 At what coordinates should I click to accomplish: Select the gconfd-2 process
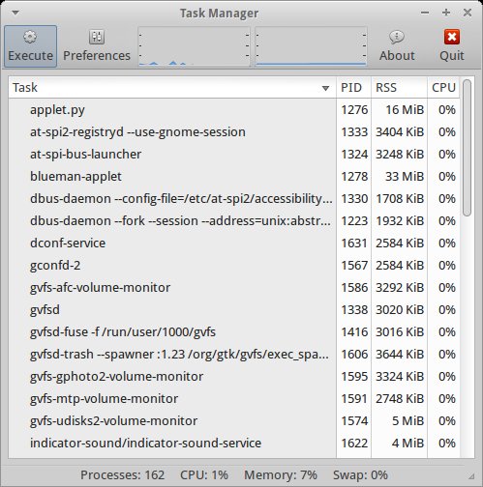[234, 266]
